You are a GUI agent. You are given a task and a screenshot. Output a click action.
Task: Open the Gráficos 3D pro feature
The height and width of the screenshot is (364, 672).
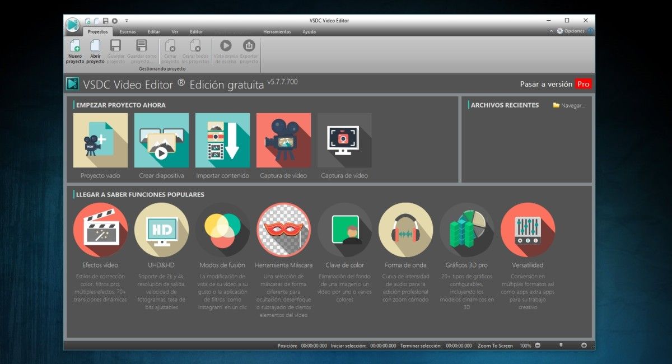(466, 230)
